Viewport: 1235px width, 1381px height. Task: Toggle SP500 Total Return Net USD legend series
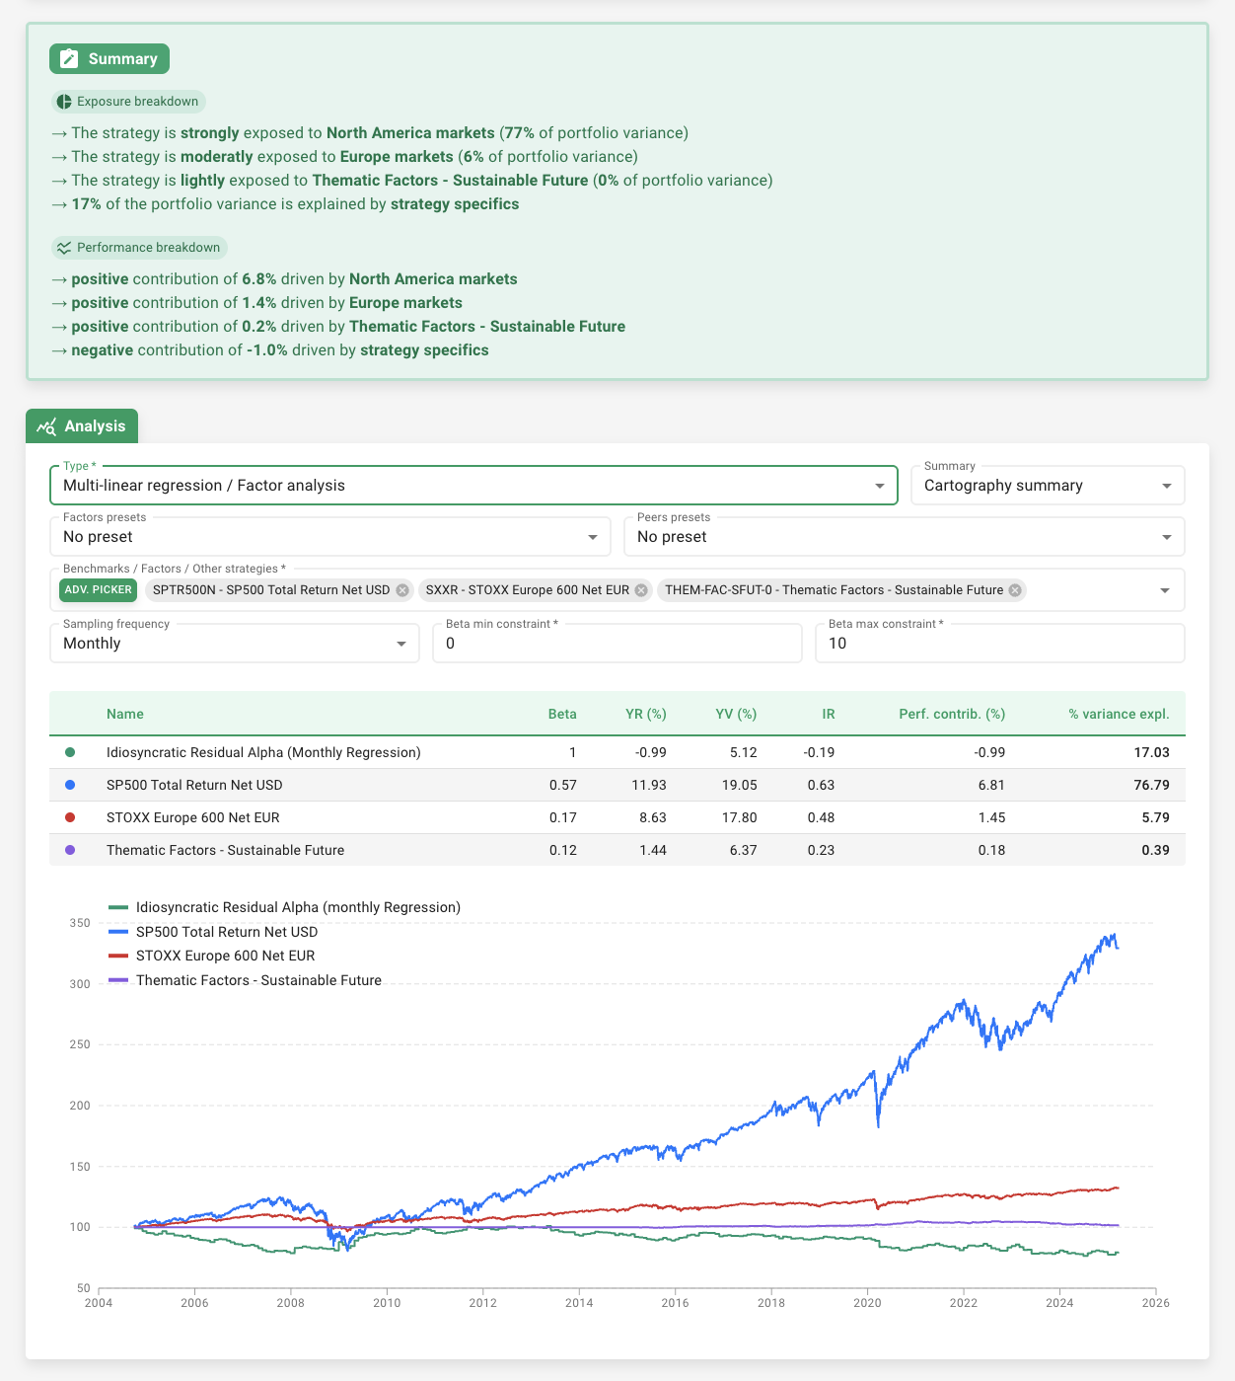point(213,932)
